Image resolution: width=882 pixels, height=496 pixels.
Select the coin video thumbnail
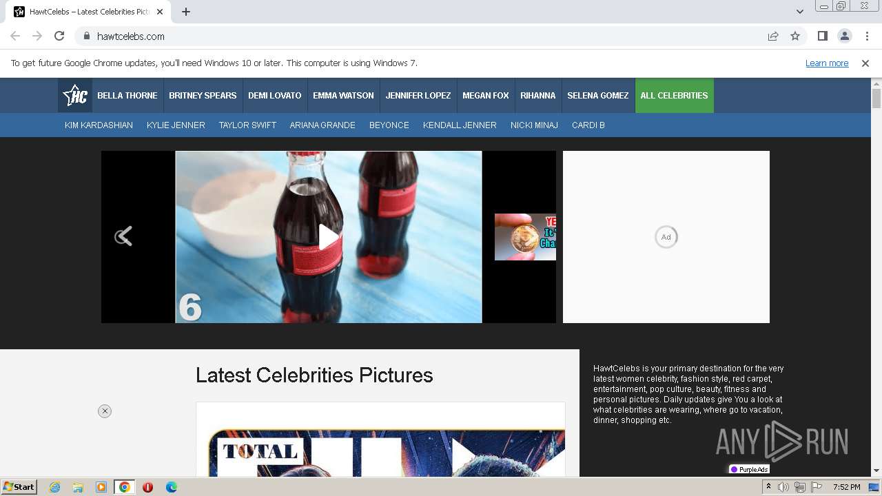pos(525,237)
